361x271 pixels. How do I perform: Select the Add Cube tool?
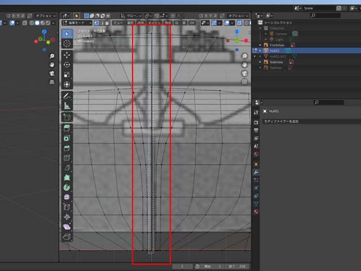pyautogui.click(x=67, y=117)
